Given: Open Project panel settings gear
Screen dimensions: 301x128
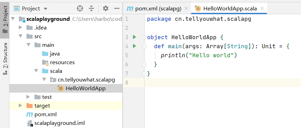Looking at the screenshot, I should point(106,8).
